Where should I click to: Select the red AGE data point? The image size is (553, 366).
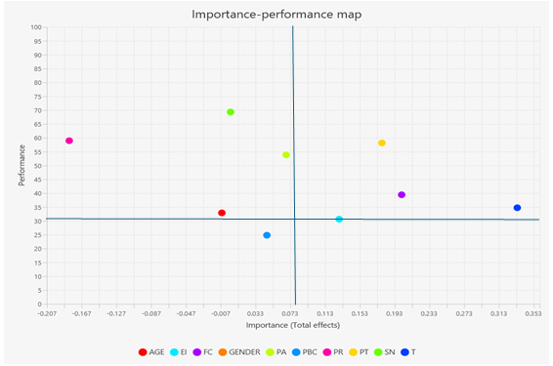222,213
